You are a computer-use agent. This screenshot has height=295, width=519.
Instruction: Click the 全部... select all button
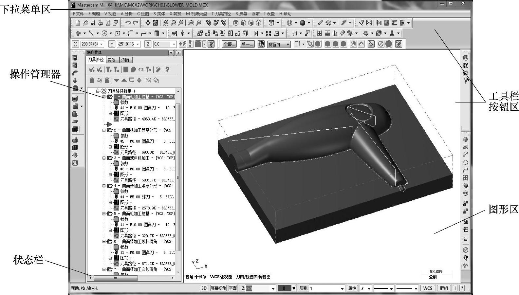coord(229,44)
